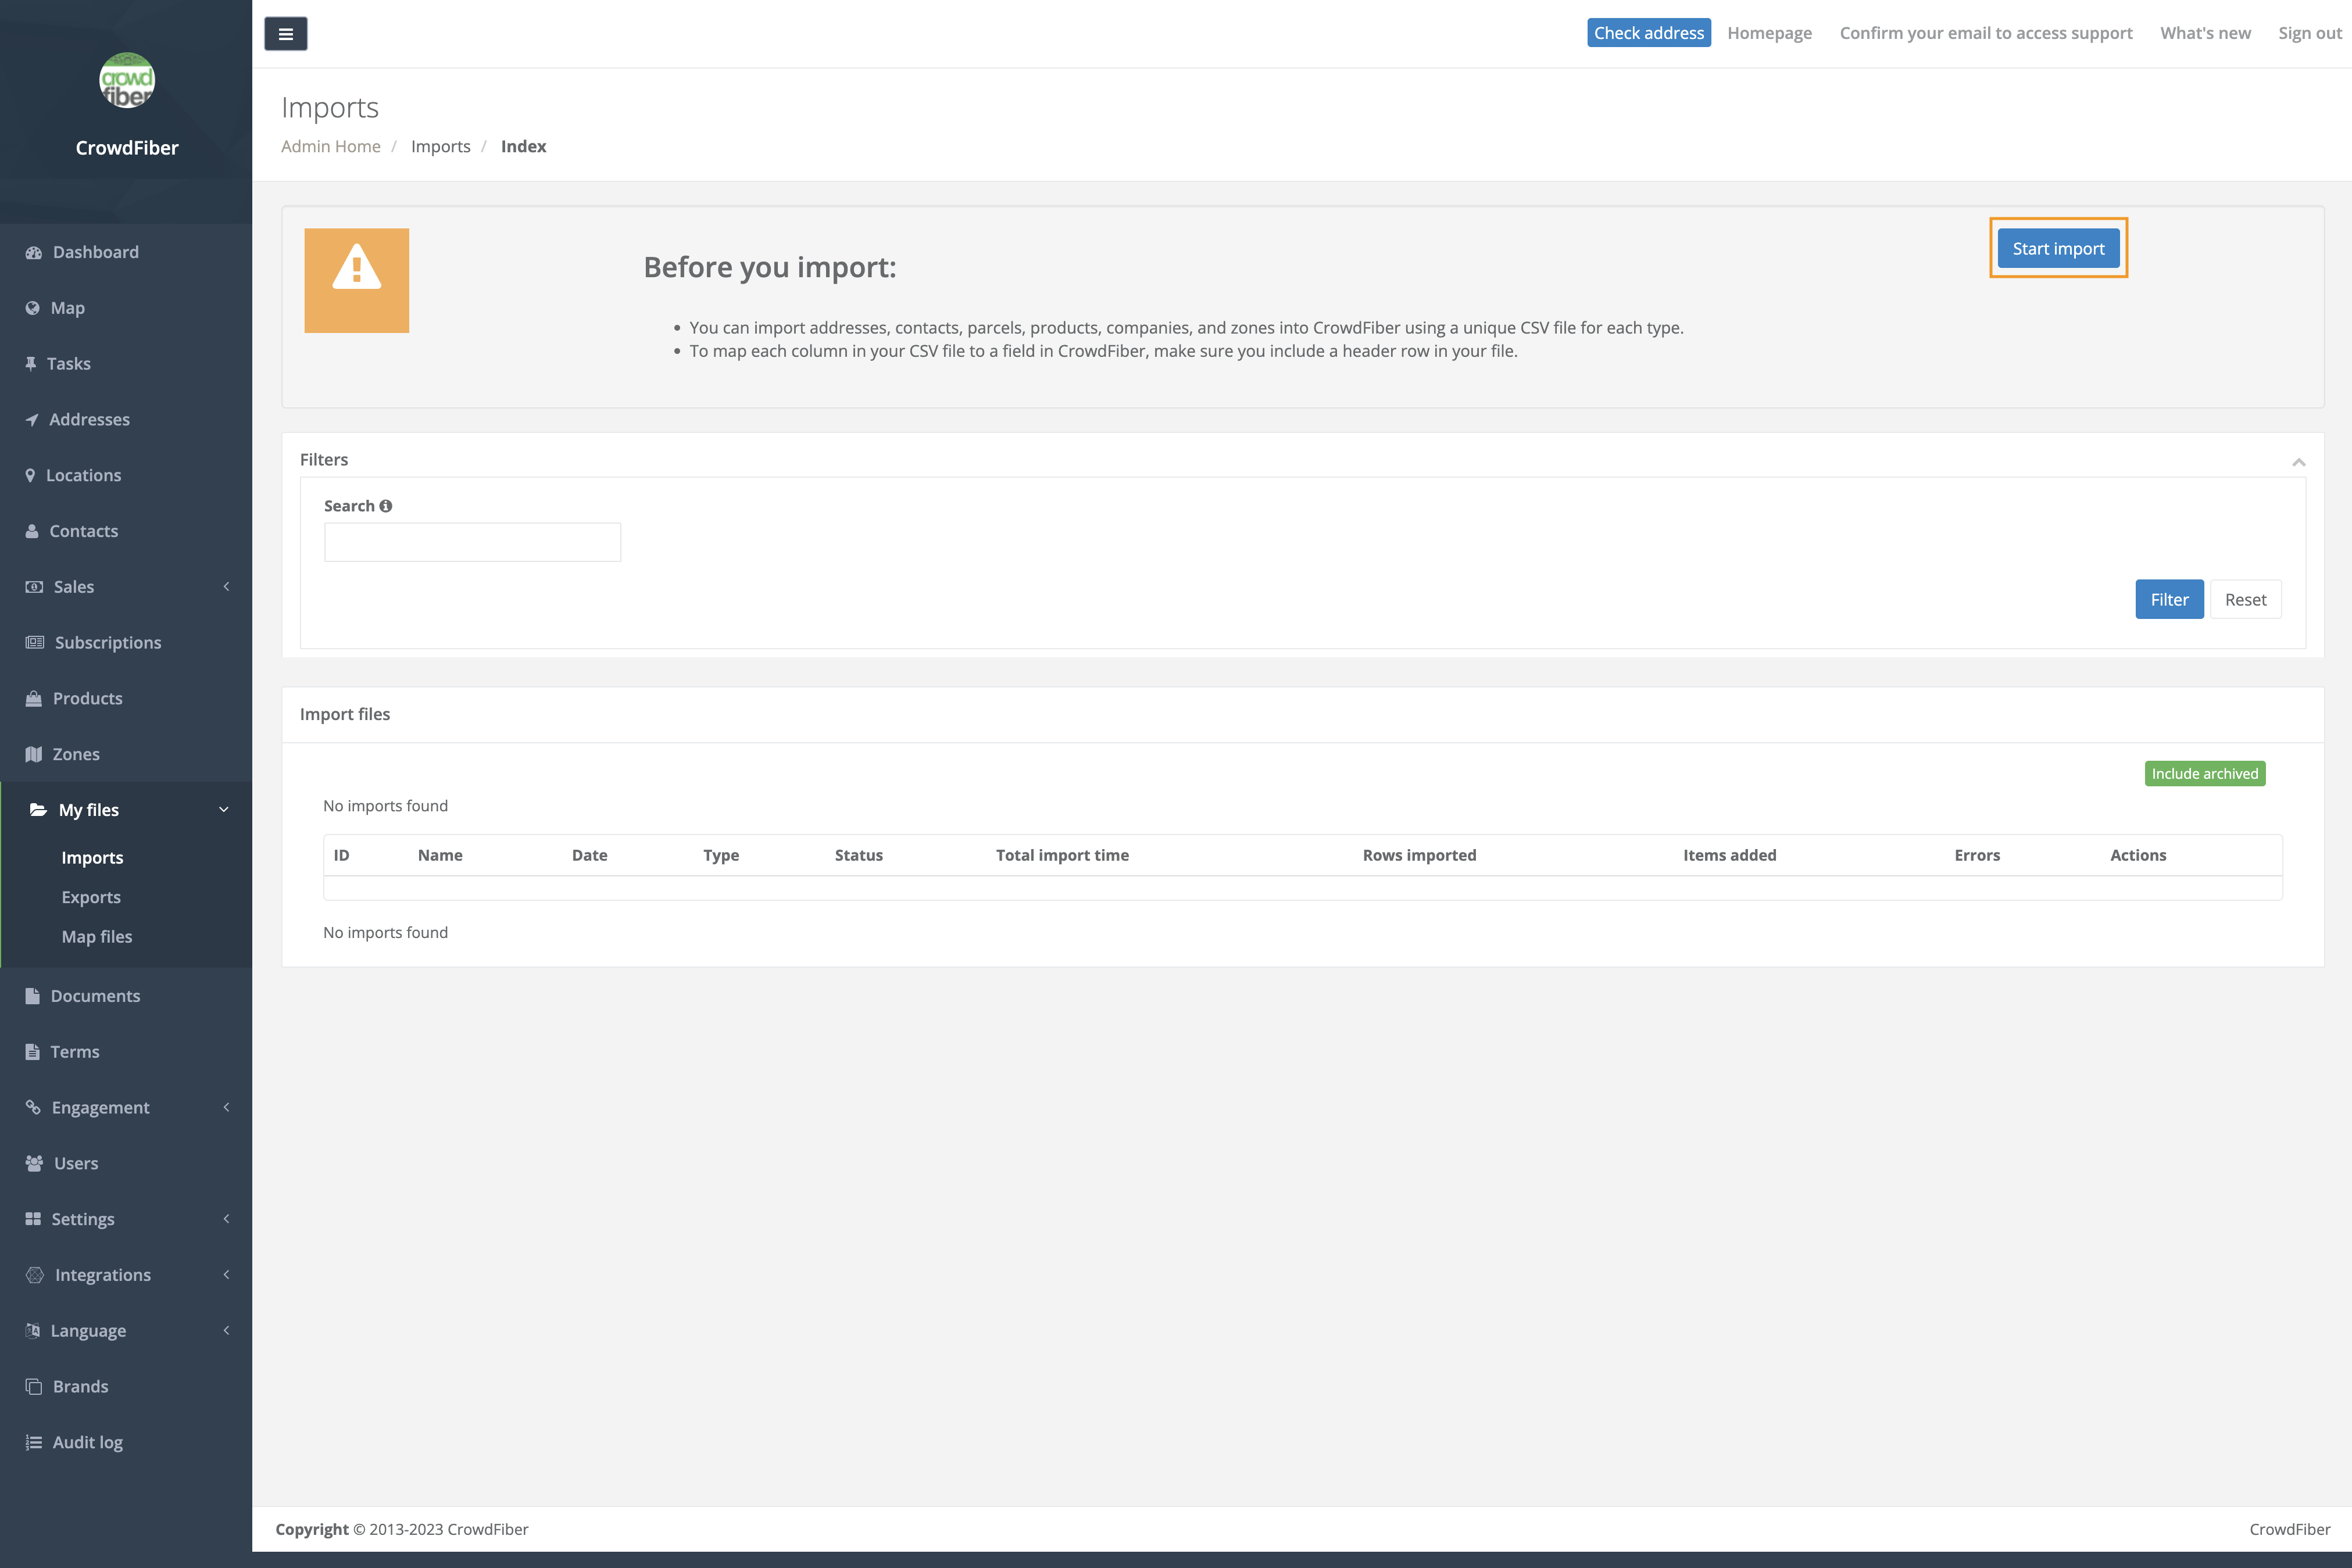Go to Homepage from the top bar
This screenshot has width=2352, height=1568.
(1769, 33)
